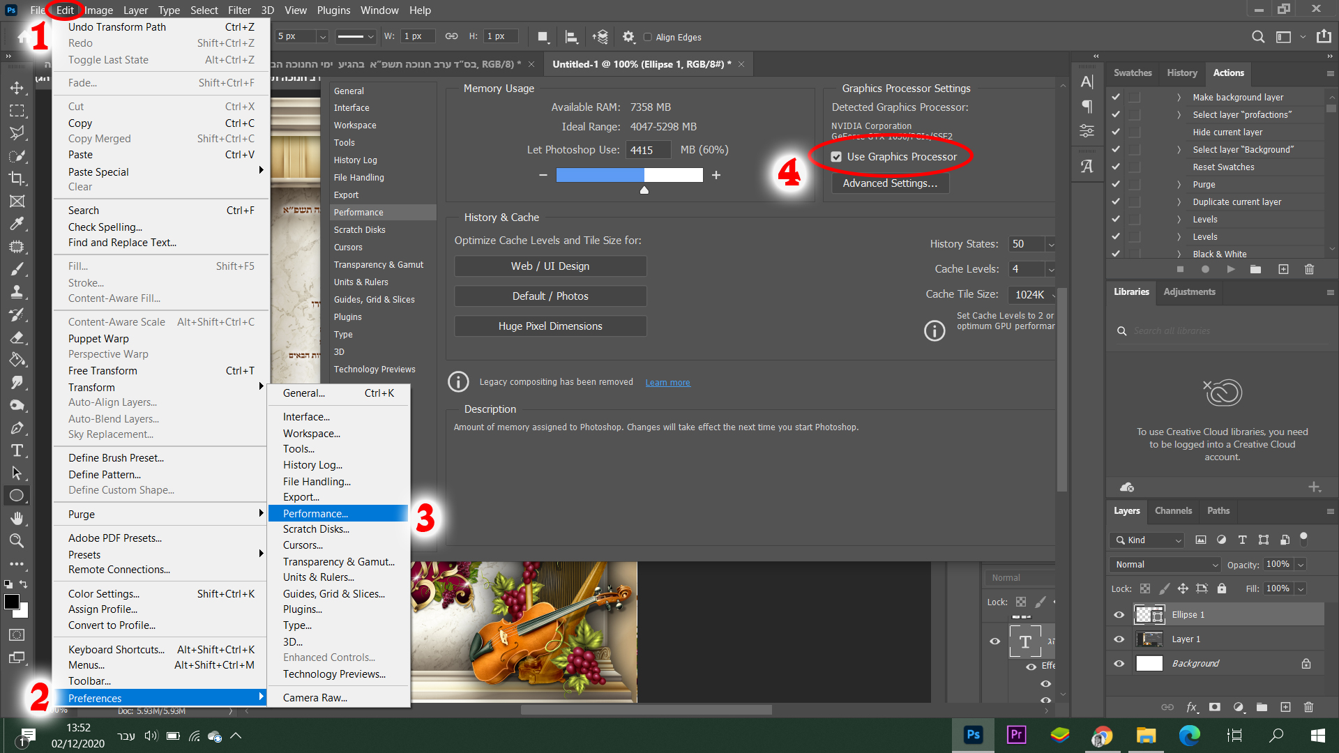1339x753 pixels.
Task: Choose Performance... from the Preferences submenu
Action: click(315, 514)
